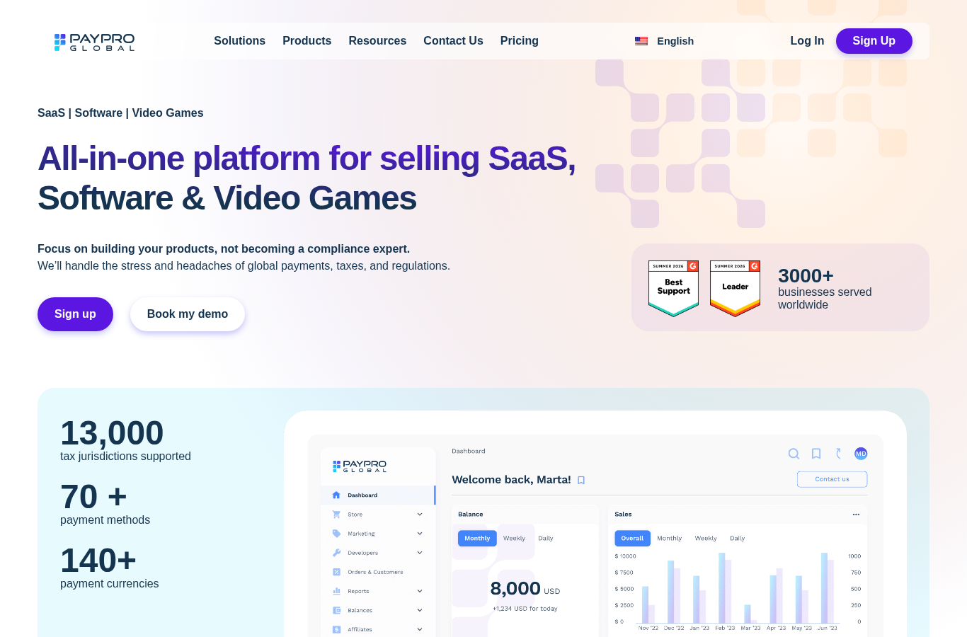Expand the Balances sidebar section chevron

420,610
